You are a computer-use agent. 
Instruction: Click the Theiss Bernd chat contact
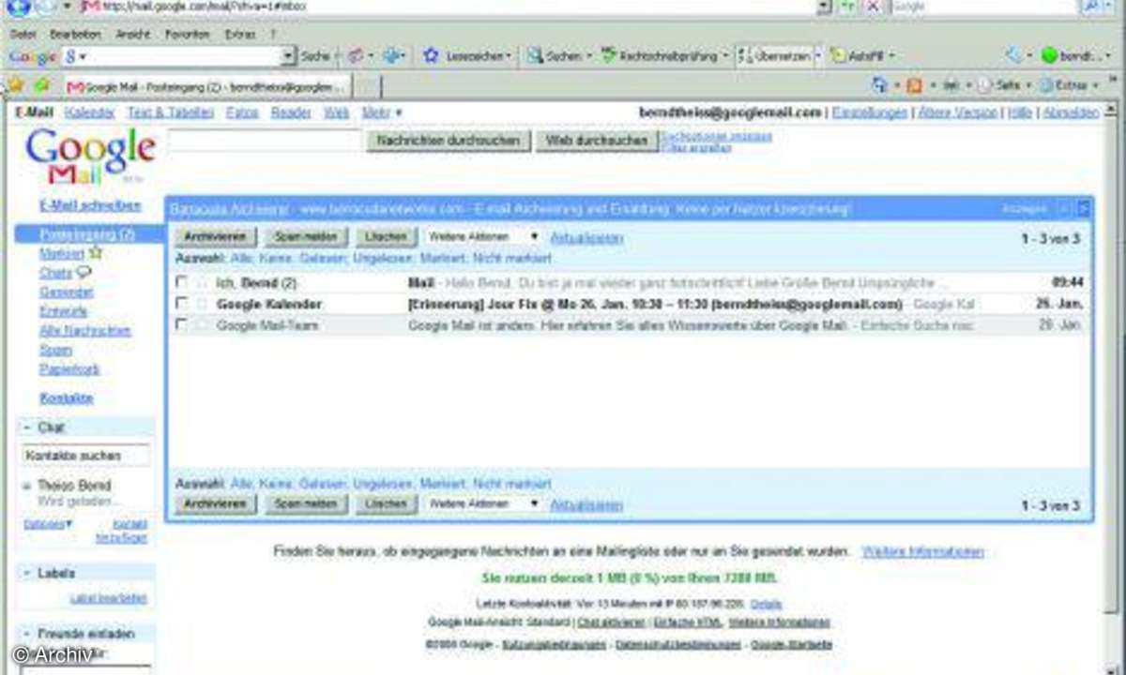point(74,486)
